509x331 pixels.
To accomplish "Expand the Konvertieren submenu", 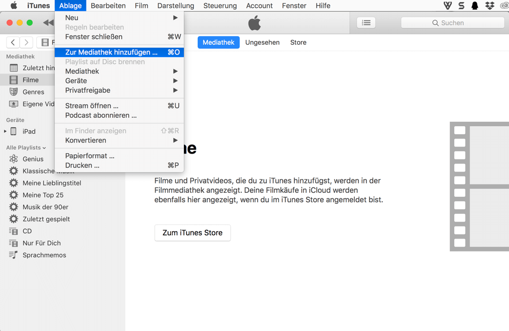I will click(119, 140).
